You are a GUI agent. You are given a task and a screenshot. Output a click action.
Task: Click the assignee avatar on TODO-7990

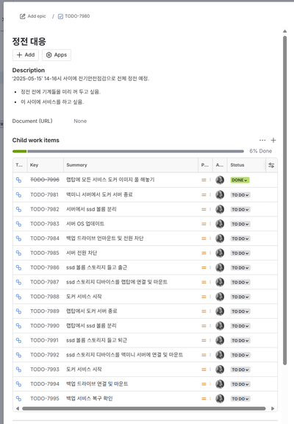(220, 326)
